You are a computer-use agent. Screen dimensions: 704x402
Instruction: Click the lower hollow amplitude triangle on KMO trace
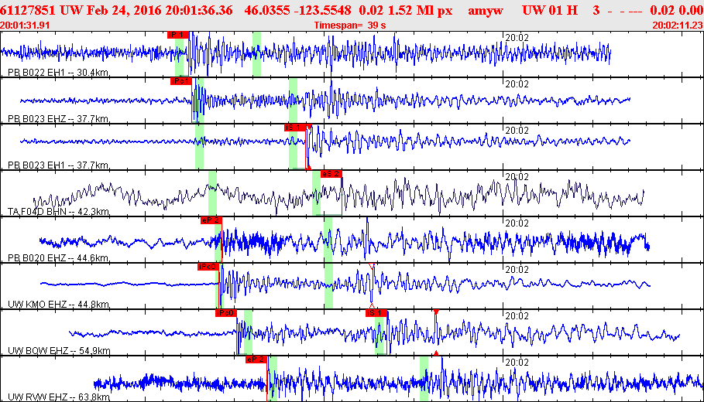372,307
